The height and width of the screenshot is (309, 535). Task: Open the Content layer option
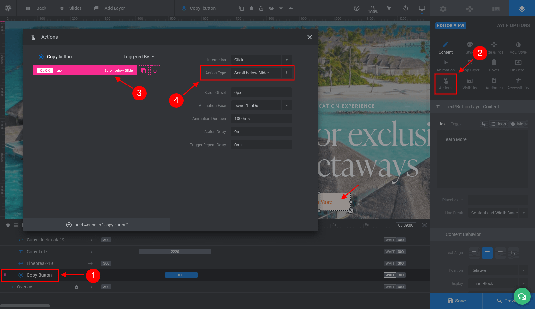click(446, 48)
